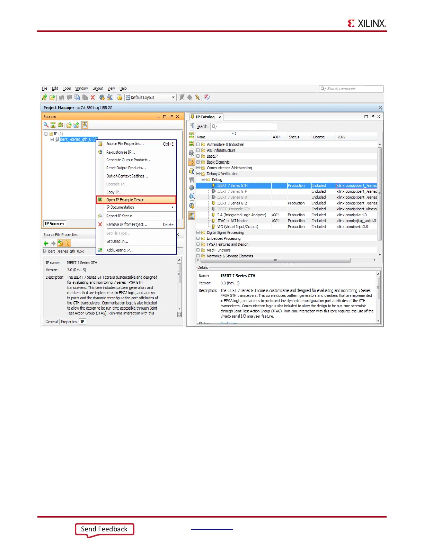Screen dimensions: 424x548
Task: Click the VLNV column header
Action: point(356,137)
